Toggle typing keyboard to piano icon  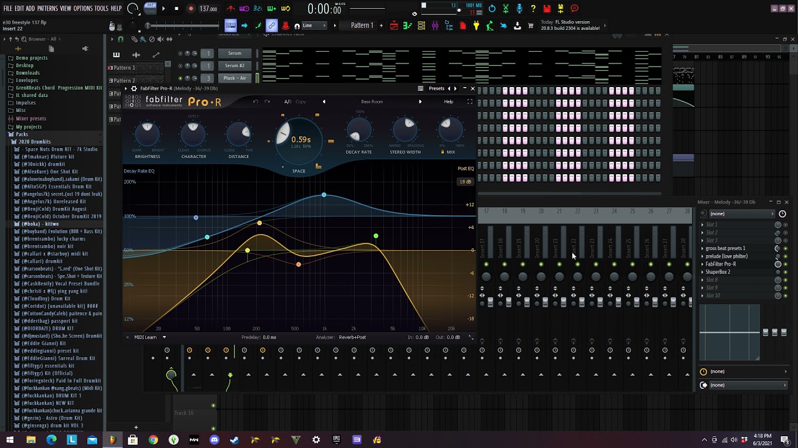[231, 26]
